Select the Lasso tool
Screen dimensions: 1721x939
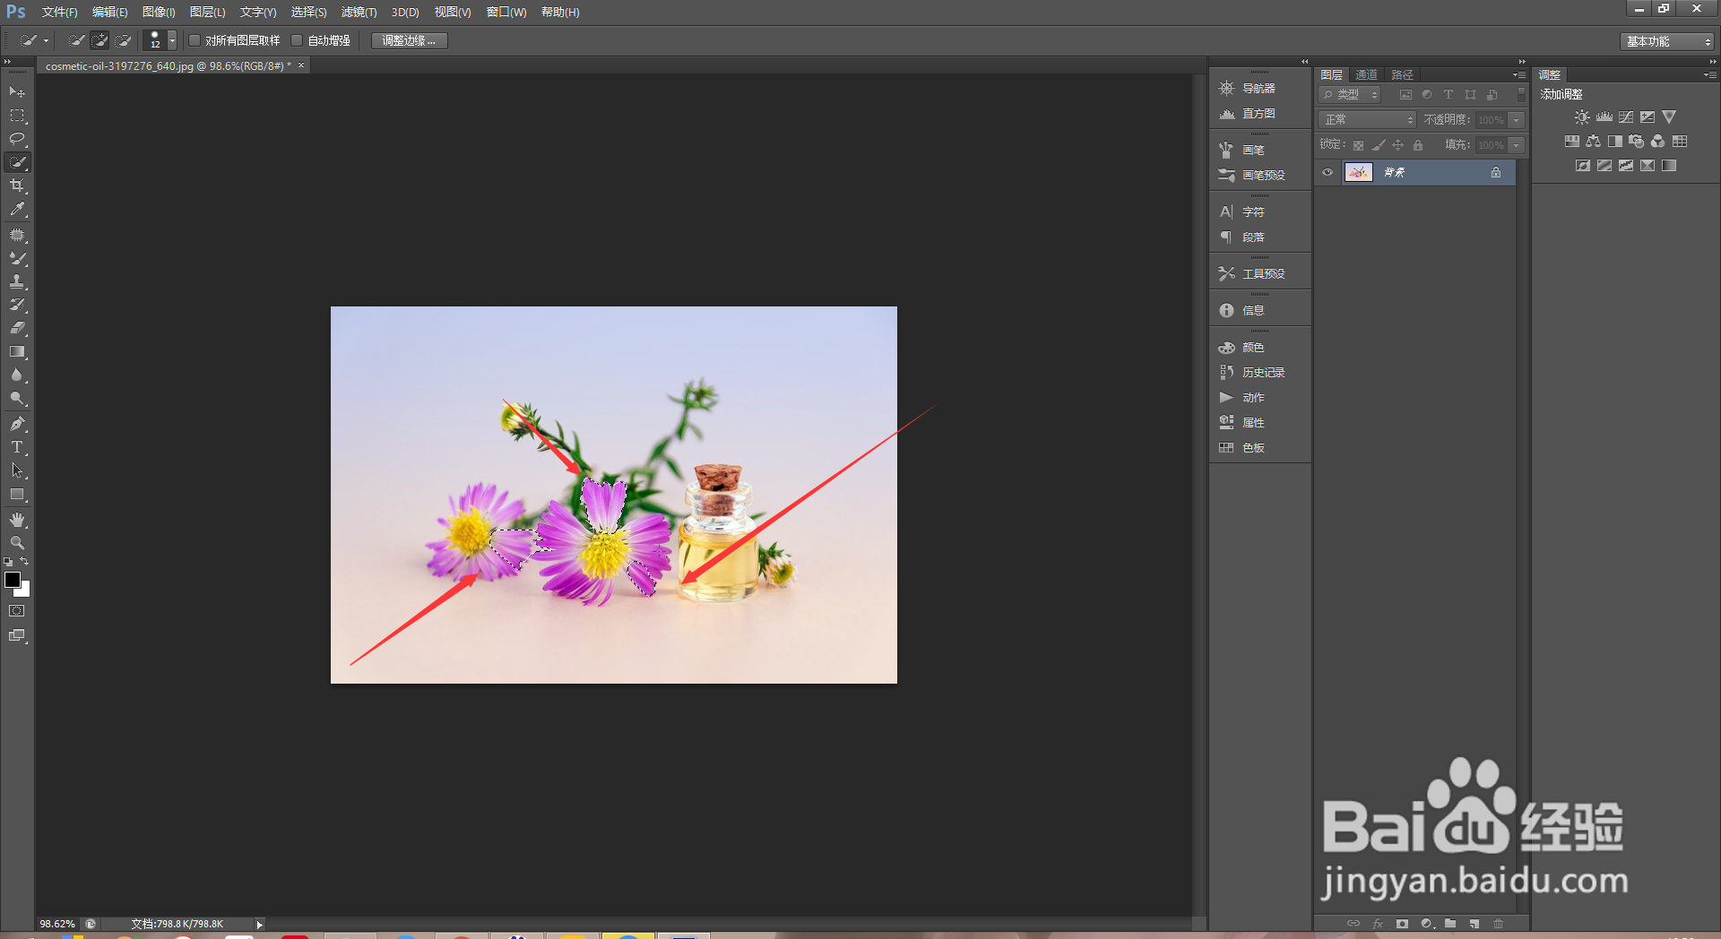[17, 139]
